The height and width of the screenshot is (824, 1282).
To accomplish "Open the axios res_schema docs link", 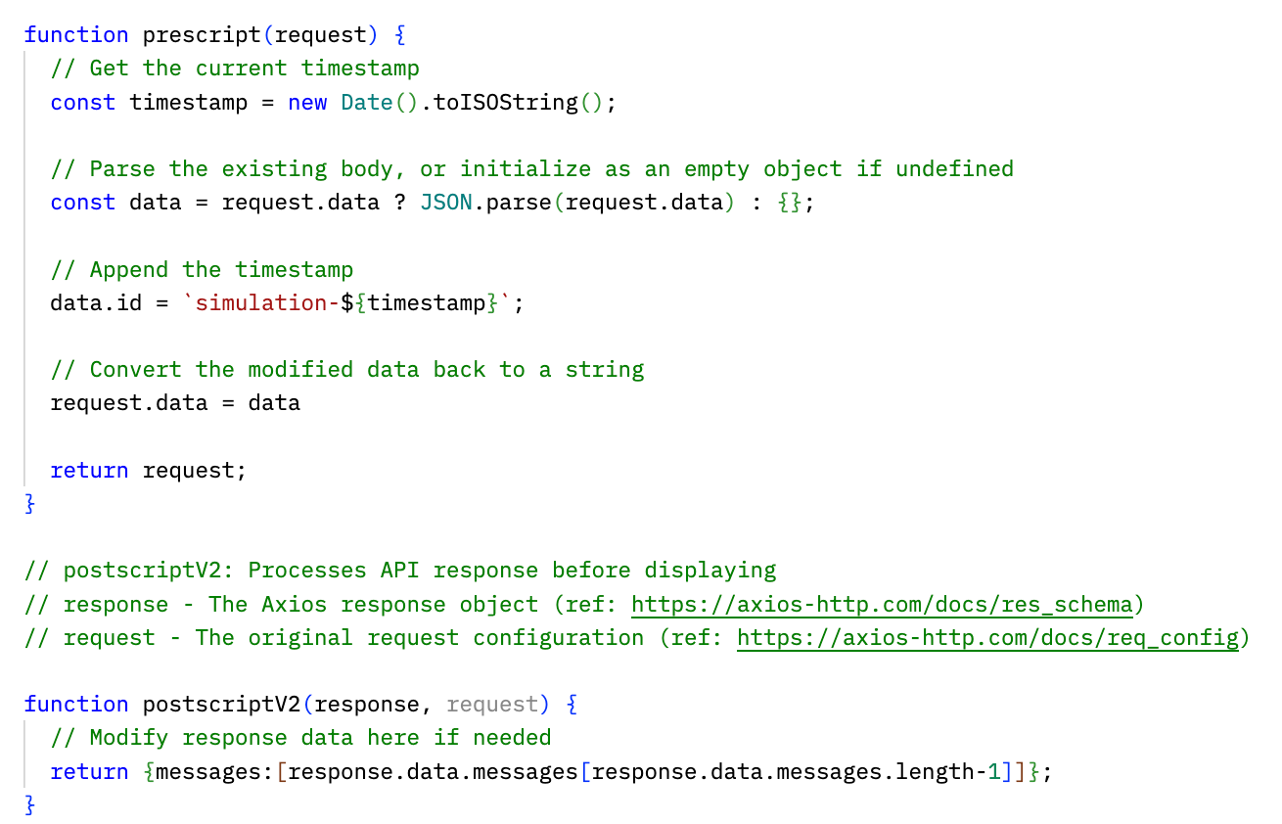I will (x=881, y=604).
